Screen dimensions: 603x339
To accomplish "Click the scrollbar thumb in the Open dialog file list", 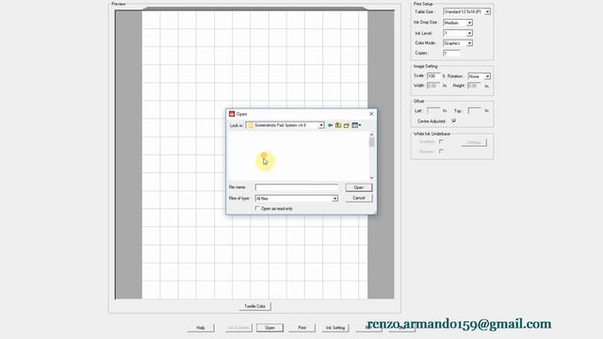I will pos(371,142).
